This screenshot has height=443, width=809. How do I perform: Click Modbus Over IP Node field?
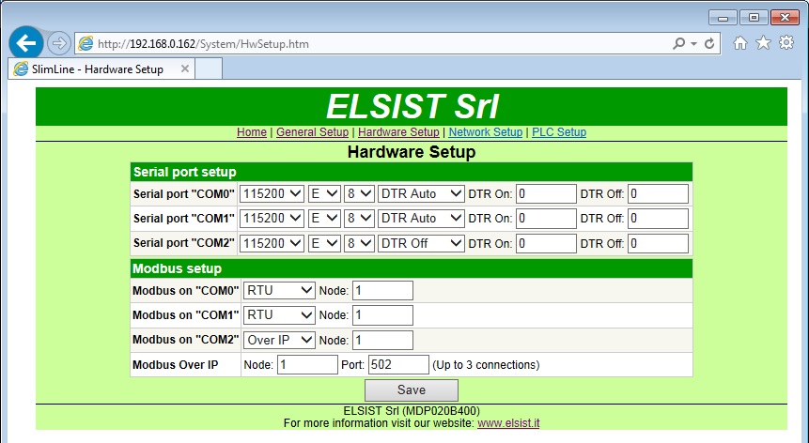point(307,365)
